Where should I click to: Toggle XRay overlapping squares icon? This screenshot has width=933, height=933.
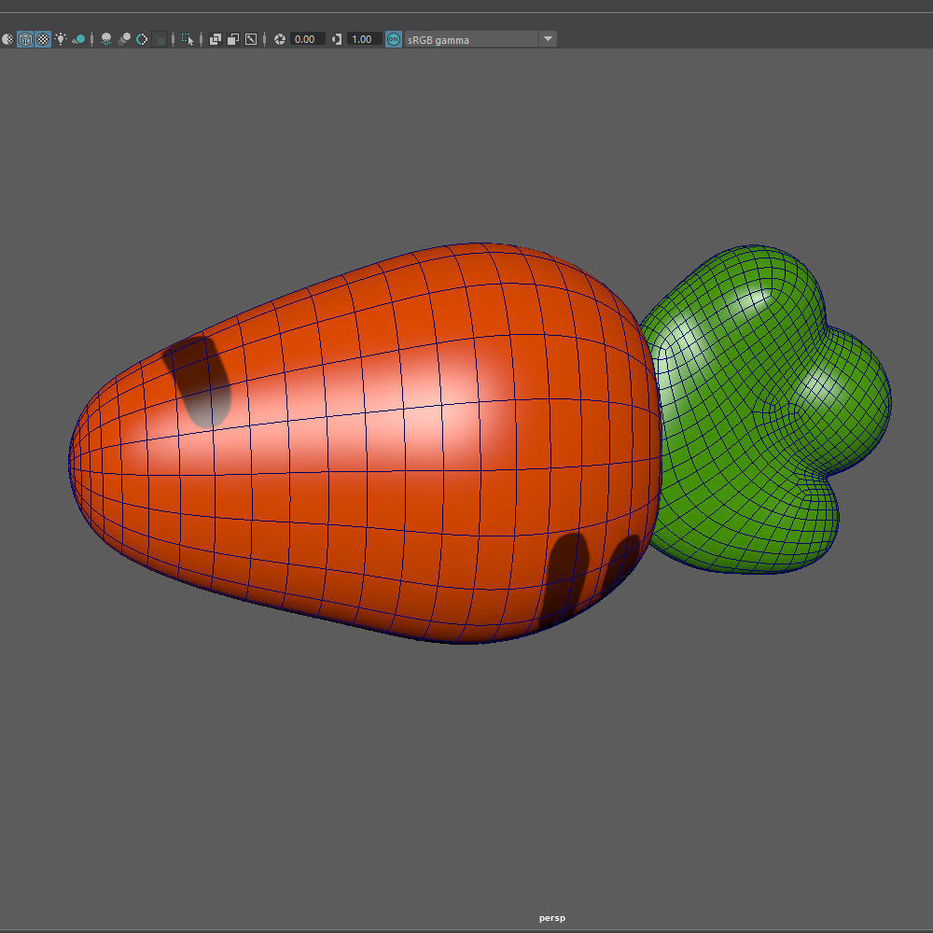tap(216, 39)
